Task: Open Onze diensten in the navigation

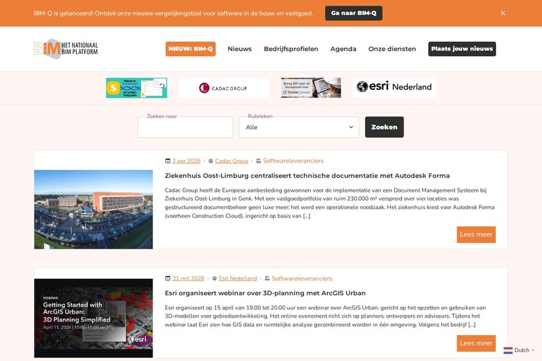Action: [392, 49]
